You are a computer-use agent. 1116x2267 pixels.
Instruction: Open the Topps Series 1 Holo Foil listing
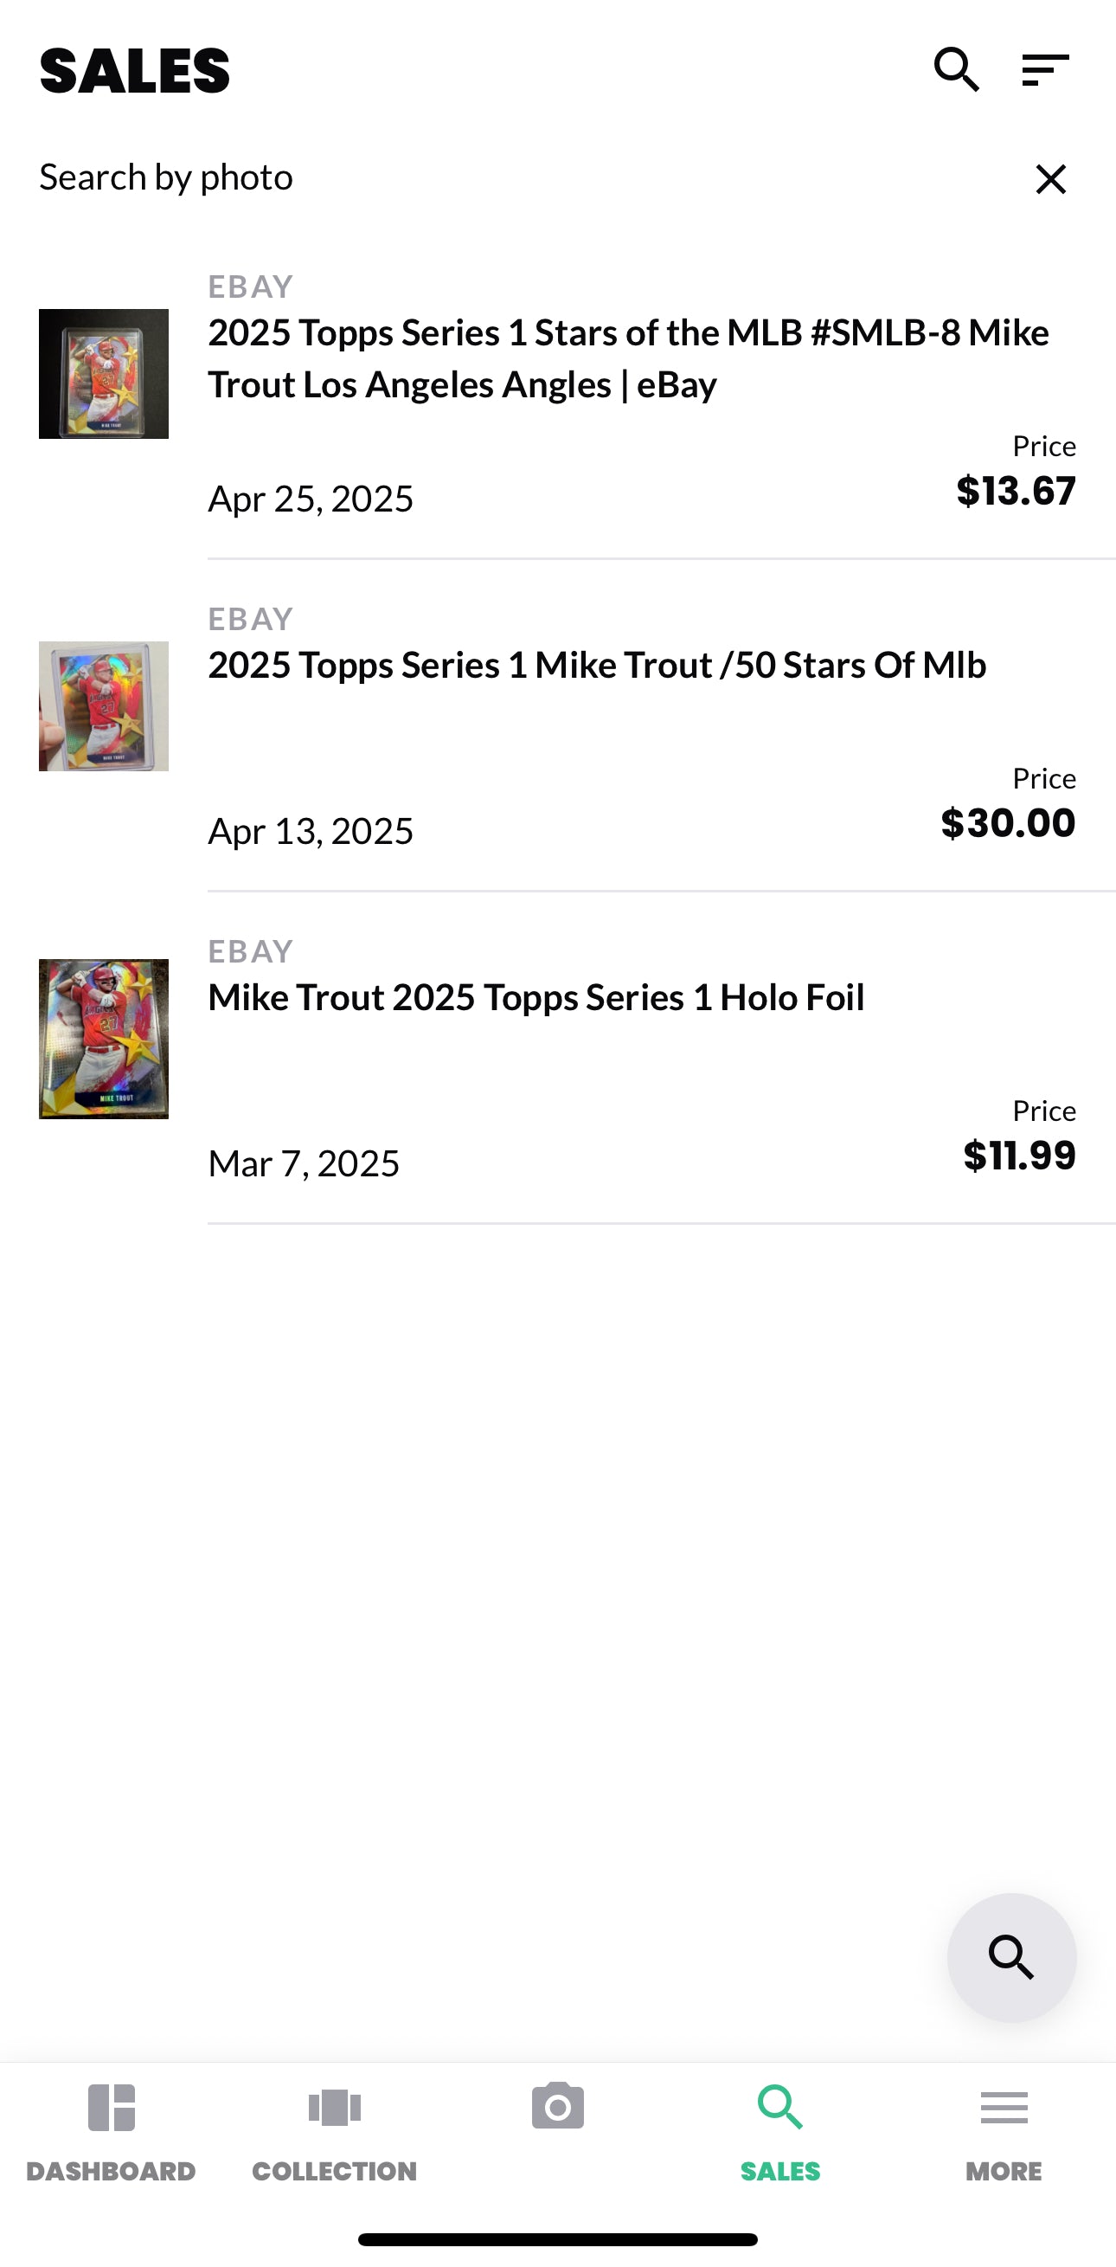(536, 998)
